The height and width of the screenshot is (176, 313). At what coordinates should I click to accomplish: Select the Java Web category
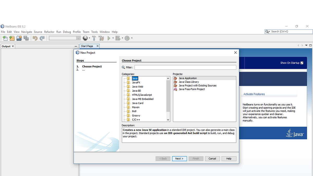pos(137,87)
